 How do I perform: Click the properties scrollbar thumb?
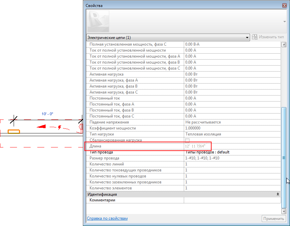pos(284,157)
